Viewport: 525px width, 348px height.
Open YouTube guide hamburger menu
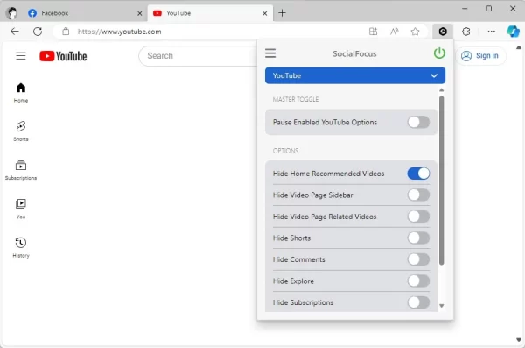(x=21, y=56)
